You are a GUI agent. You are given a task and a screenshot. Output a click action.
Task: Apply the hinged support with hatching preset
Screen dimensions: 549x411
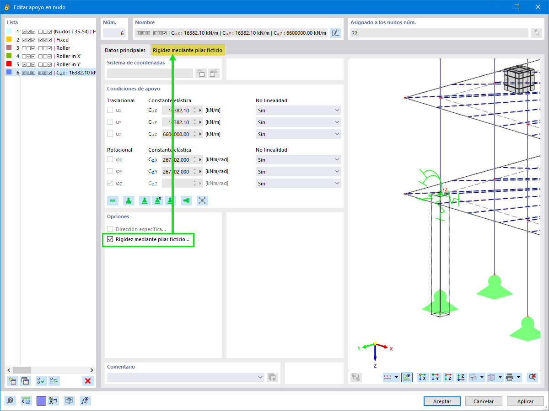pyautogui.click(x=129, y=200)
